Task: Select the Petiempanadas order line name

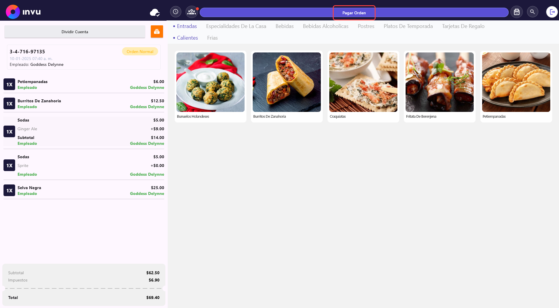Action: [x=32, y=82]
